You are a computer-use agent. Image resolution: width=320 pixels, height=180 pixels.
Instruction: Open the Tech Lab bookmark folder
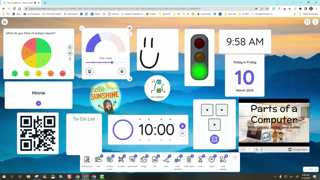pos(230,14)
